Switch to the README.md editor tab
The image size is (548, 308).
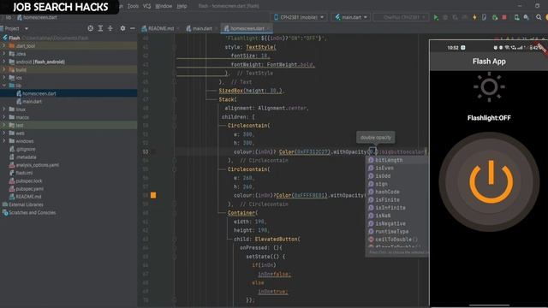click(x=160, y=28)
